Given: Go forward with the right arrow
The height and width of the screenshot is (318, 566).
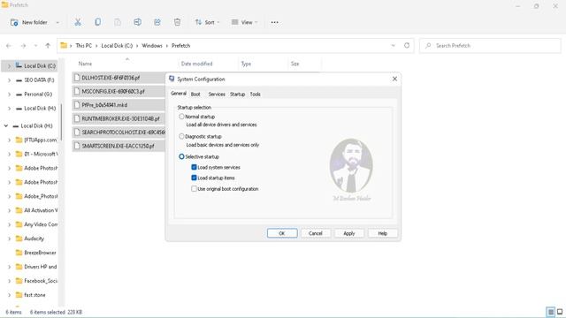Looking at the screenshot, I should tap(23, 46).
